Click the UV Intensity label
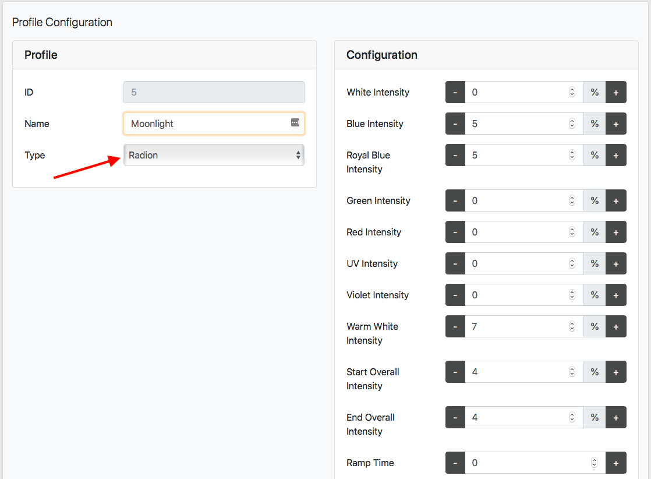This screenshot has height=479, width=651. tap(372, 264)
